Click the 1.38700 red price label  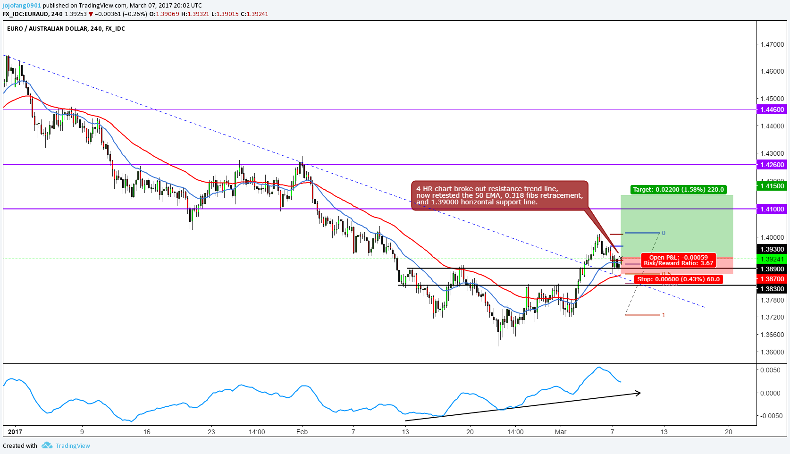point(772,279)
